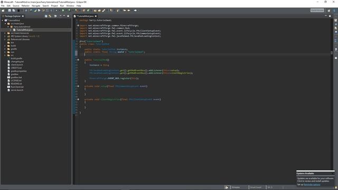Fold the setup method in the editor

(78, 86)
